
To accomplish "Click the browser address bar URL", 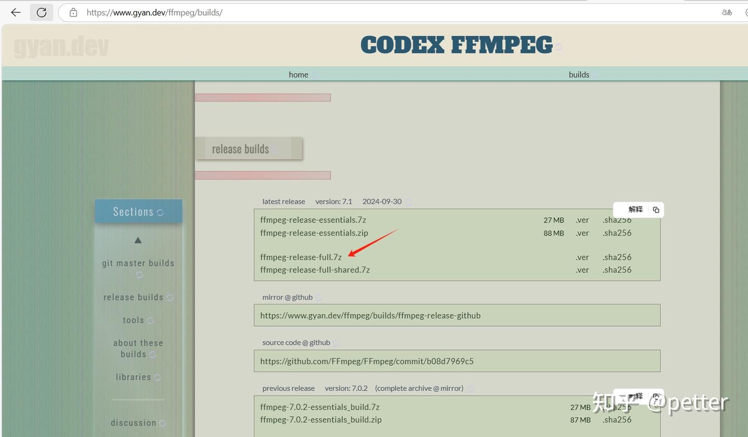I will (155, 12).
